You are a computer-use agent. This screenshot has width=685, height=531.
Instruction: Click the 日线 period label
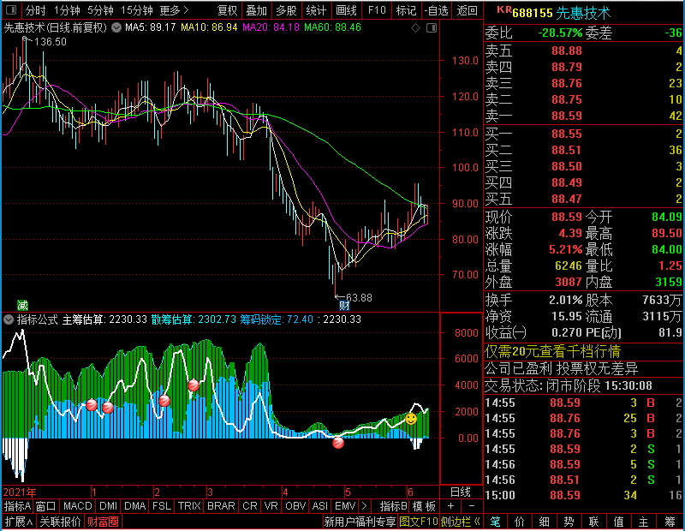tap(461, 492)
